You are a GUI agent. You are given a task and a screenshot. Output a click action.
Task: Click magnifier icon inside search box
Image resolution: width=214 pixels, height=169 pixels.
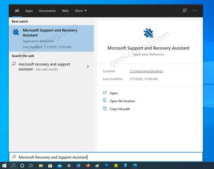14,157
